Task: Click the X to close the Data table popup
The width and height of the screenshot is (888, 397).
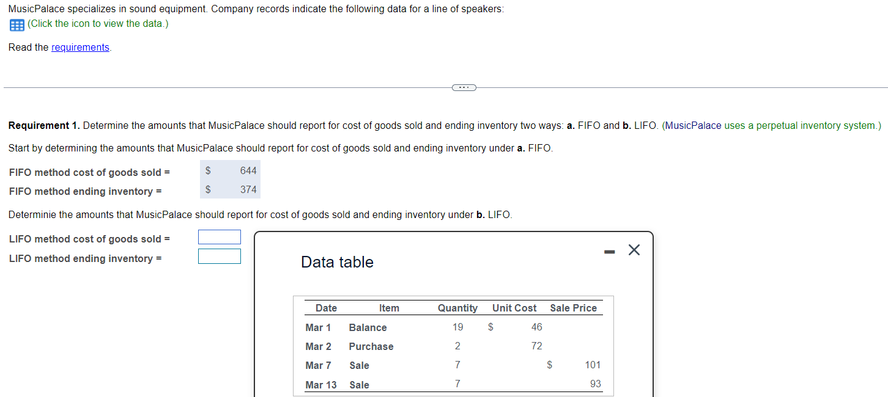Action: point(634,249)
